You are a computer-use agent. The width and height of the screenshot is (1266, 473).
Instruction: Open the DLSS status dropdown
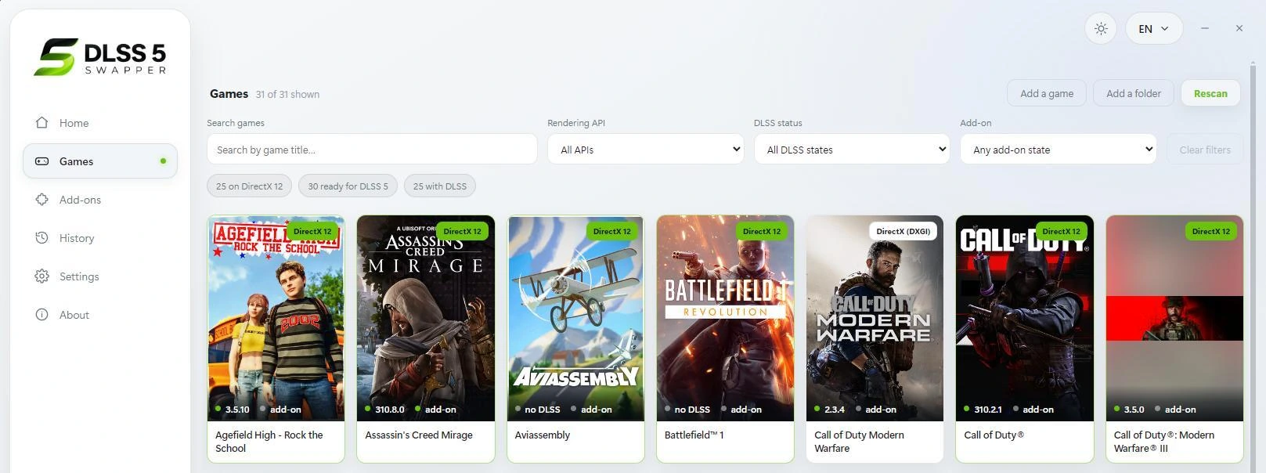click(x=852, y=150)
